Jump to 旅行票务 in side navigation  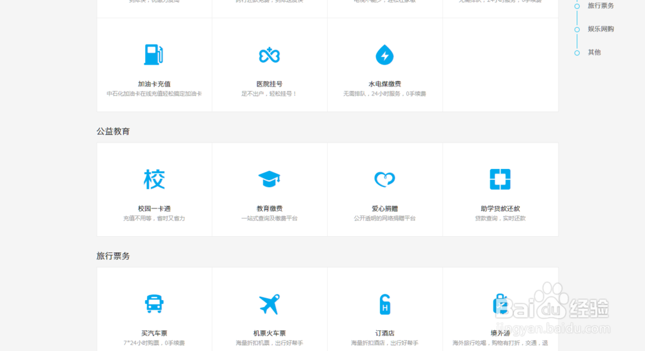(600, 6)
